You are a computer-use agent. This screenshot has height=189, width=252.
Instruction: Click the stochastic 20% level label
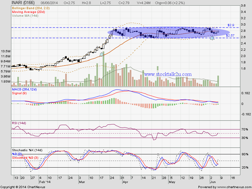[x=245, y=168]
